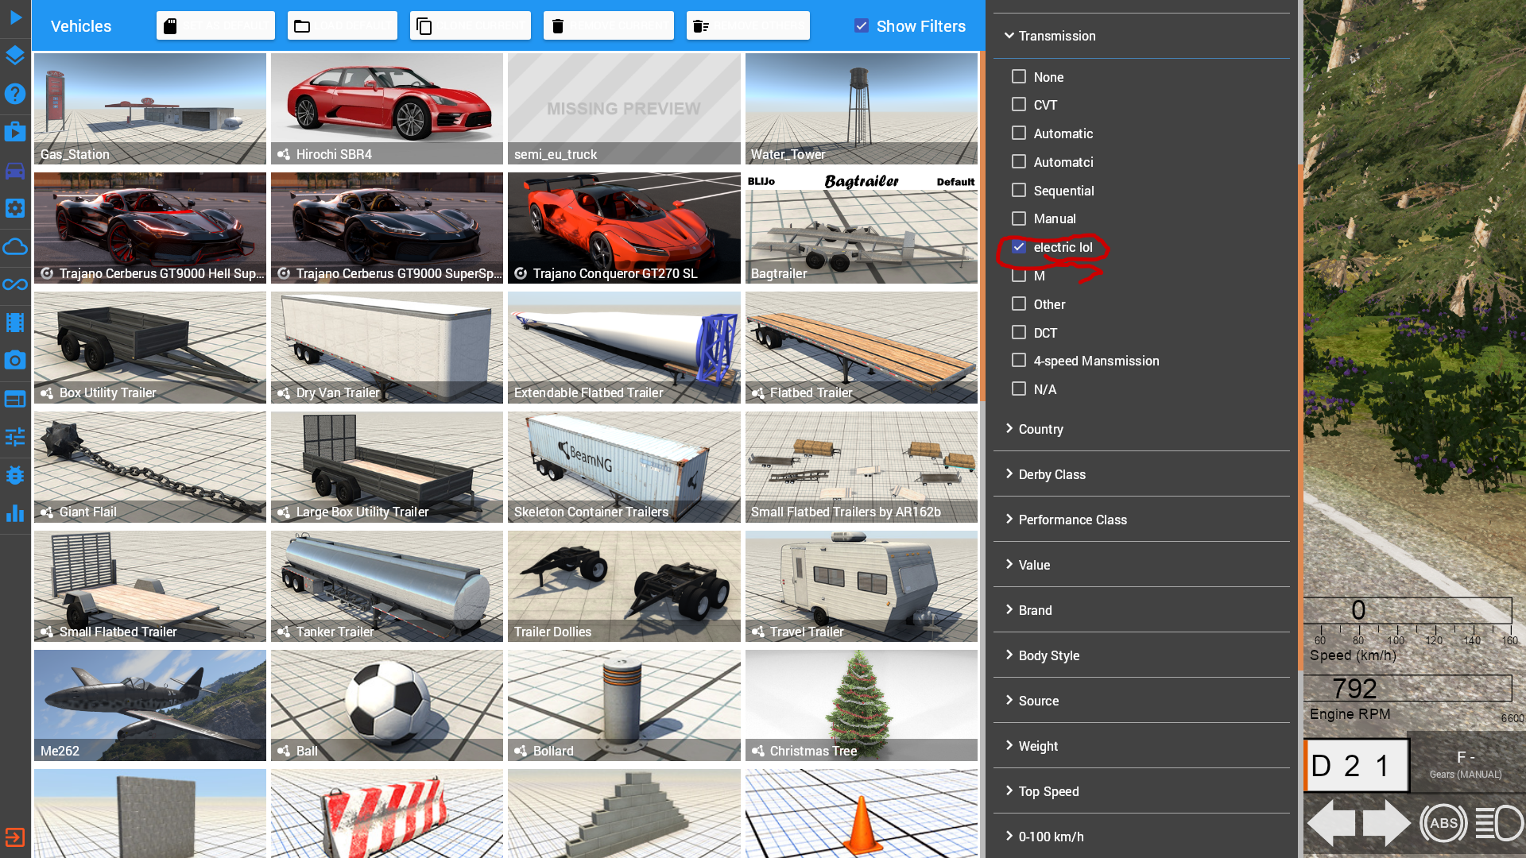Screen dimensions: 1526x858
Task: Check the Sequential transmission filter
Action: tap(1019, 191)
